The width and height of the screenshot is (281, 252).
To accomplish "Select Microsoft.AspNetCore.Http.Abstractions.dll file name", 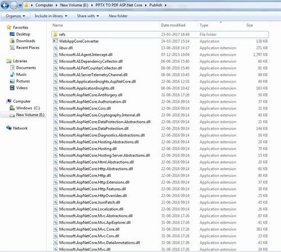I will tap(96, 169).
